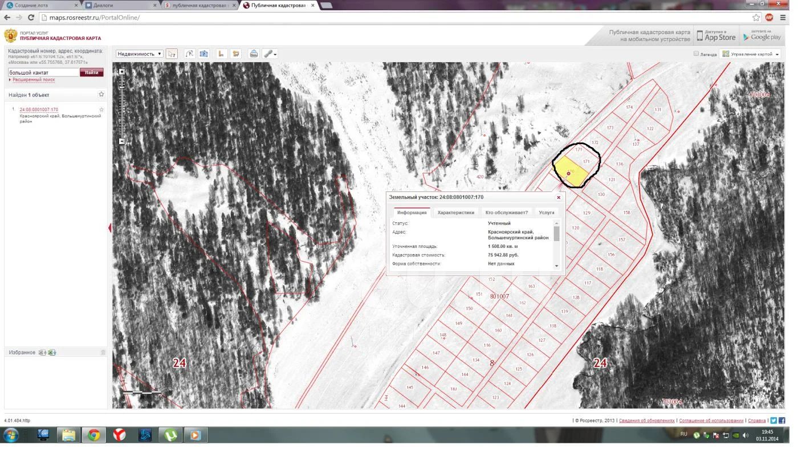Screen dimensions: 798x453
Task: Open the Chrome menu button
Action: tap(782, 18)
